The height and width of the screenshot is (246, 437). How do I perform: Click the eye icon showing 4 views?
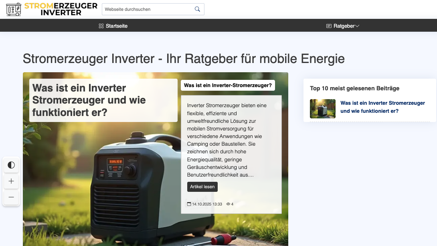click(227, 204)
